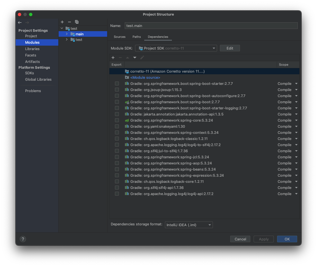Open Artifacts in Project Settings
317x266 pixels.
tap(32, 62)
